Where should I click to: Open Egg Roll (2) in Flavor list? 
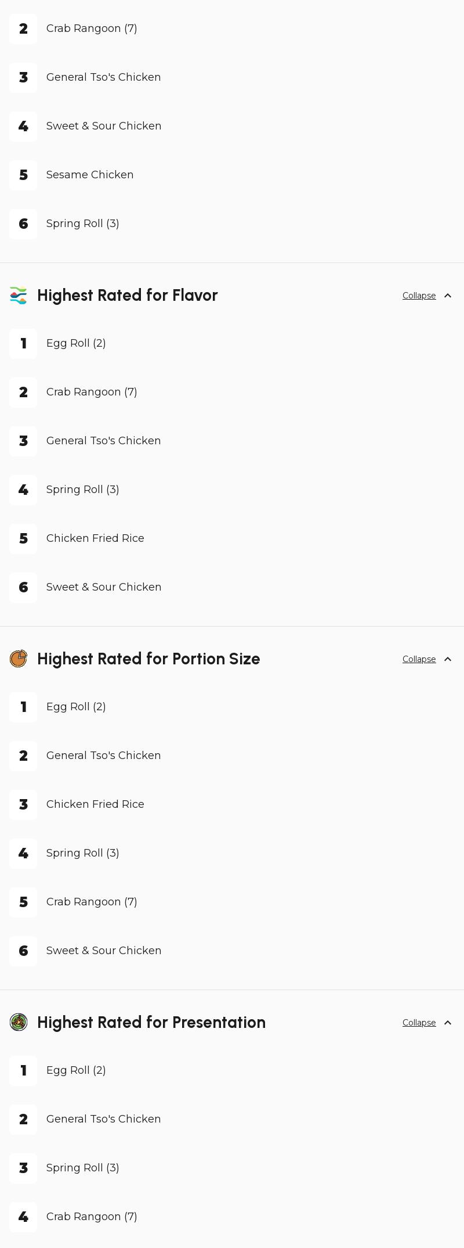(x=76, y=343)
